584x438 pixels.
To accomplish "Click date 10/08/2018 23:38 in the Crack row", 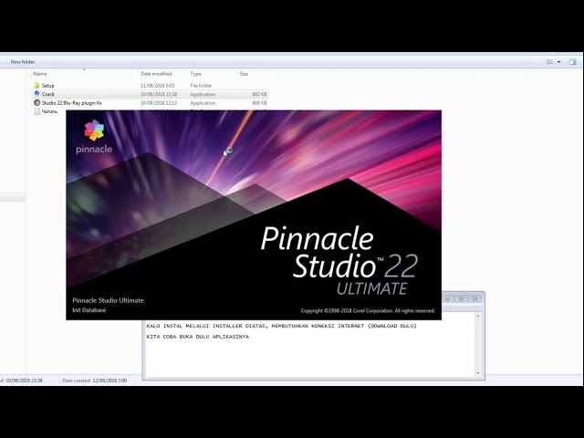I will (x=159, y=94).
